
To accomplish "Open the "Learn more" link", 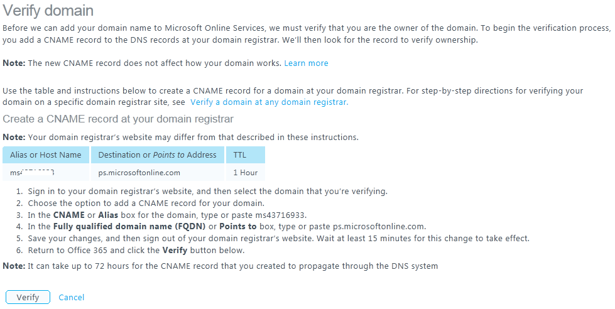I will click(x=306, y=63).
